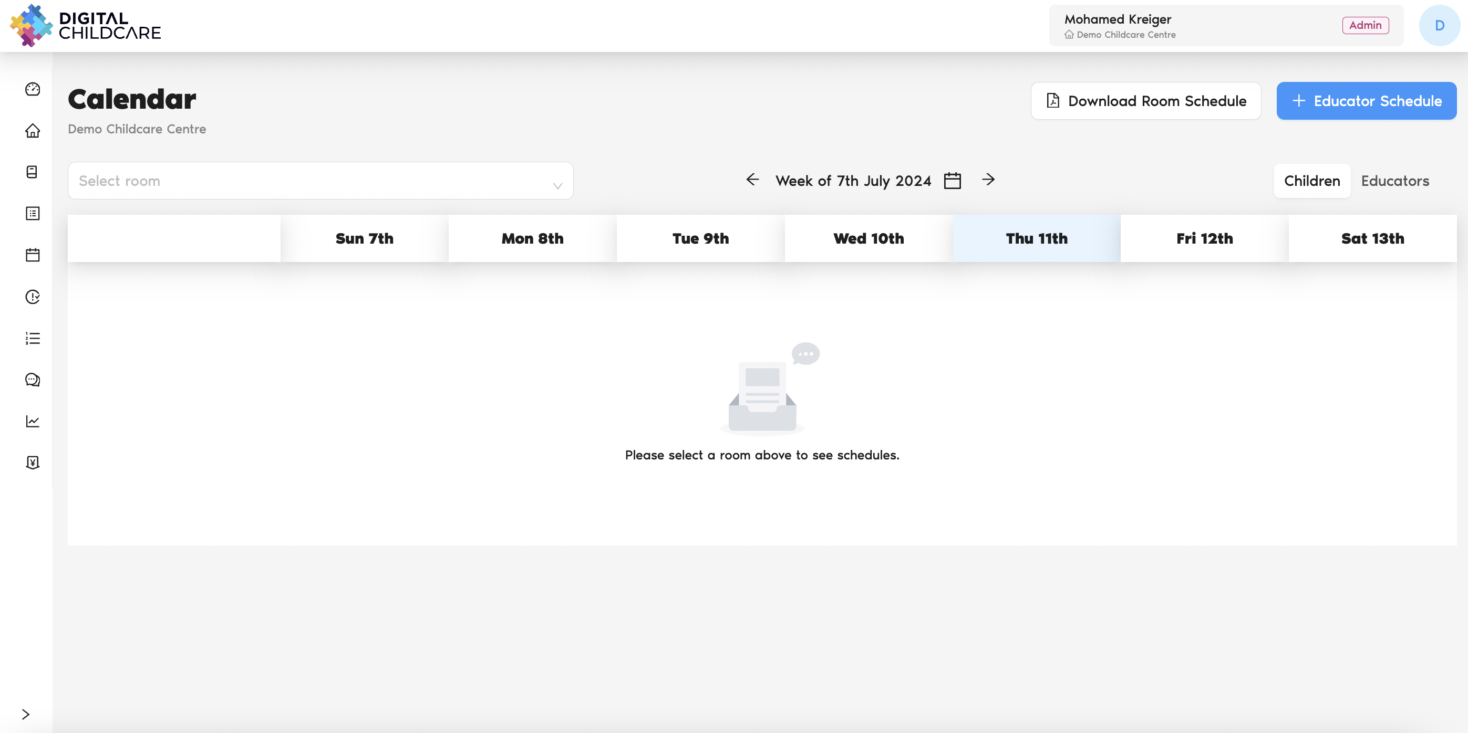Go to next week arrow
The image size is (1468, 733).
[x=988, y=180]
